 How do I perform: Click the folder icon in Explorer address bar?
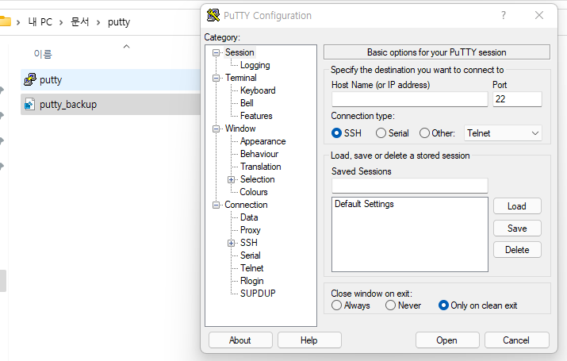point(5,21)
